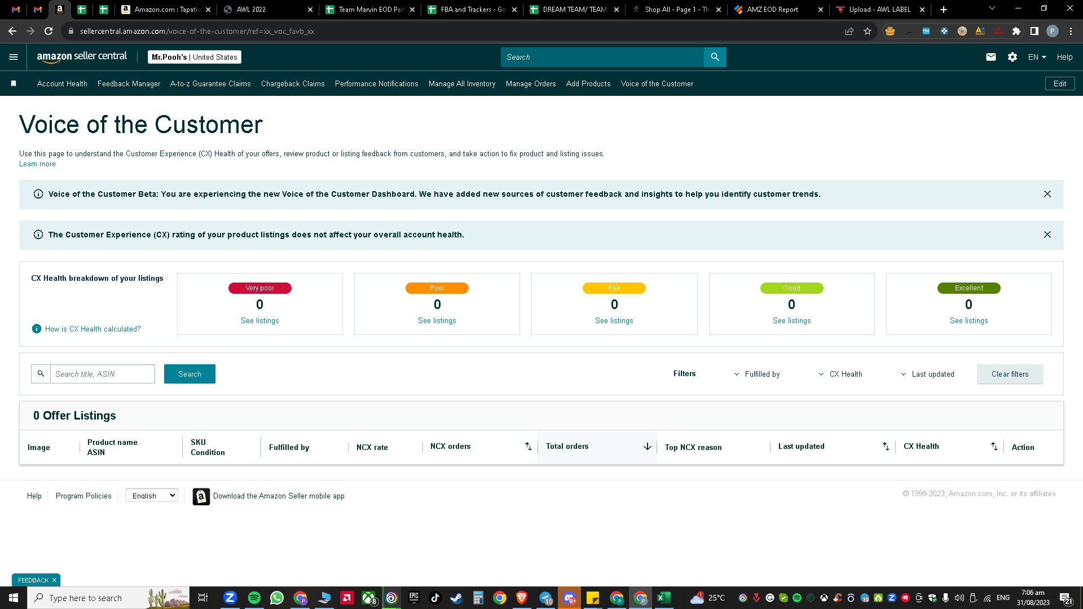Open Spotify from the taskbar
Image resolution: width=1083 pixels, height=609 pixels.
pos(254,598)
